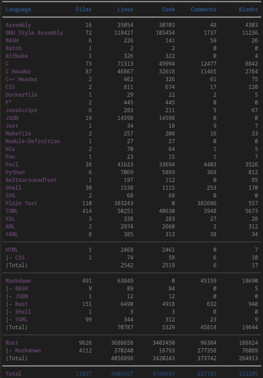
Task: Click the Dockerfile language label
Action: (21, 94)
